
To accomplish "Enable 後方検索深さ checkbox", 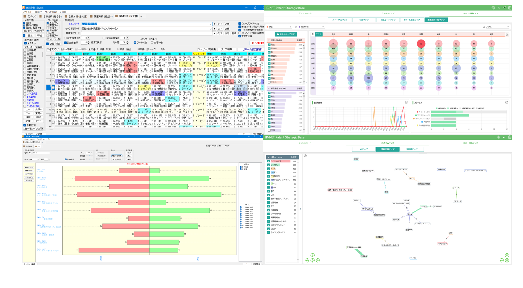I will [x=104, y=38].
